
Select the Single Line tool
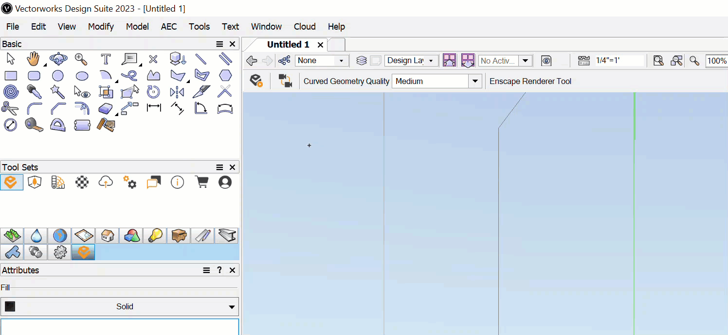201,59
